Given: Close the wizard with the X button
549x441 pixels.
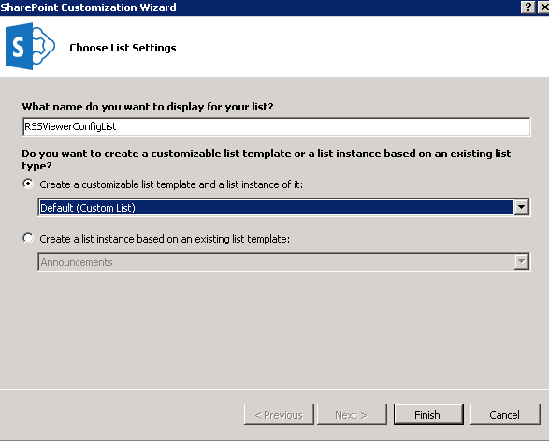Looking at the screenshot, I should pyautogui.click(x=543, y=7).
